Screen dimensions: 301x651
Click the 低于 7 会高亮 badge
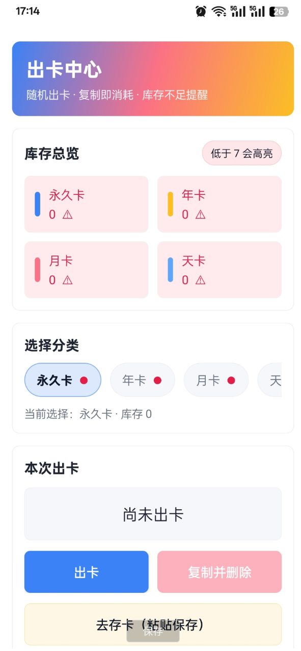[x=241, y=153]
